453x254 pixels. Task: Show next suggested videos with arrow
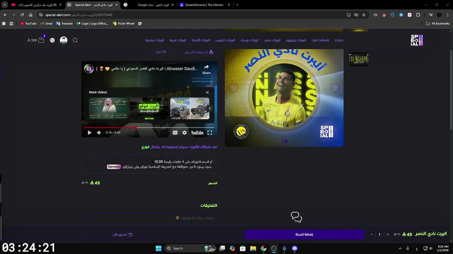pyautogui.click(x=210, y=109)
